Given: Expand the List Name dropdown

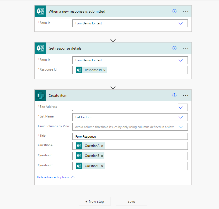Looking at the screenshot, I should 180,117.
